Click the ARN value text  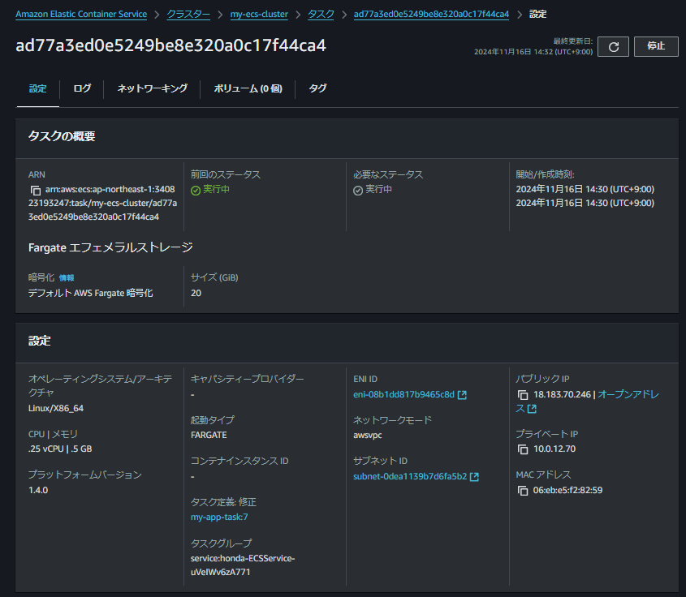tap(103, 204)
